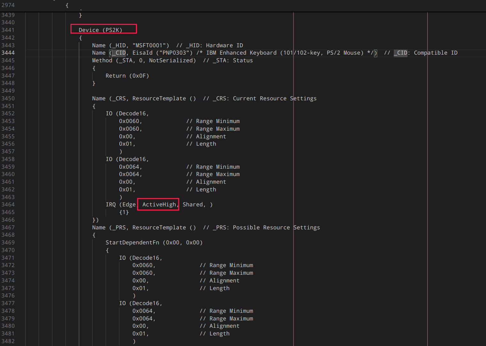
Task: Click "Method" keyword on line 3445
Action: tap(102, 60)
